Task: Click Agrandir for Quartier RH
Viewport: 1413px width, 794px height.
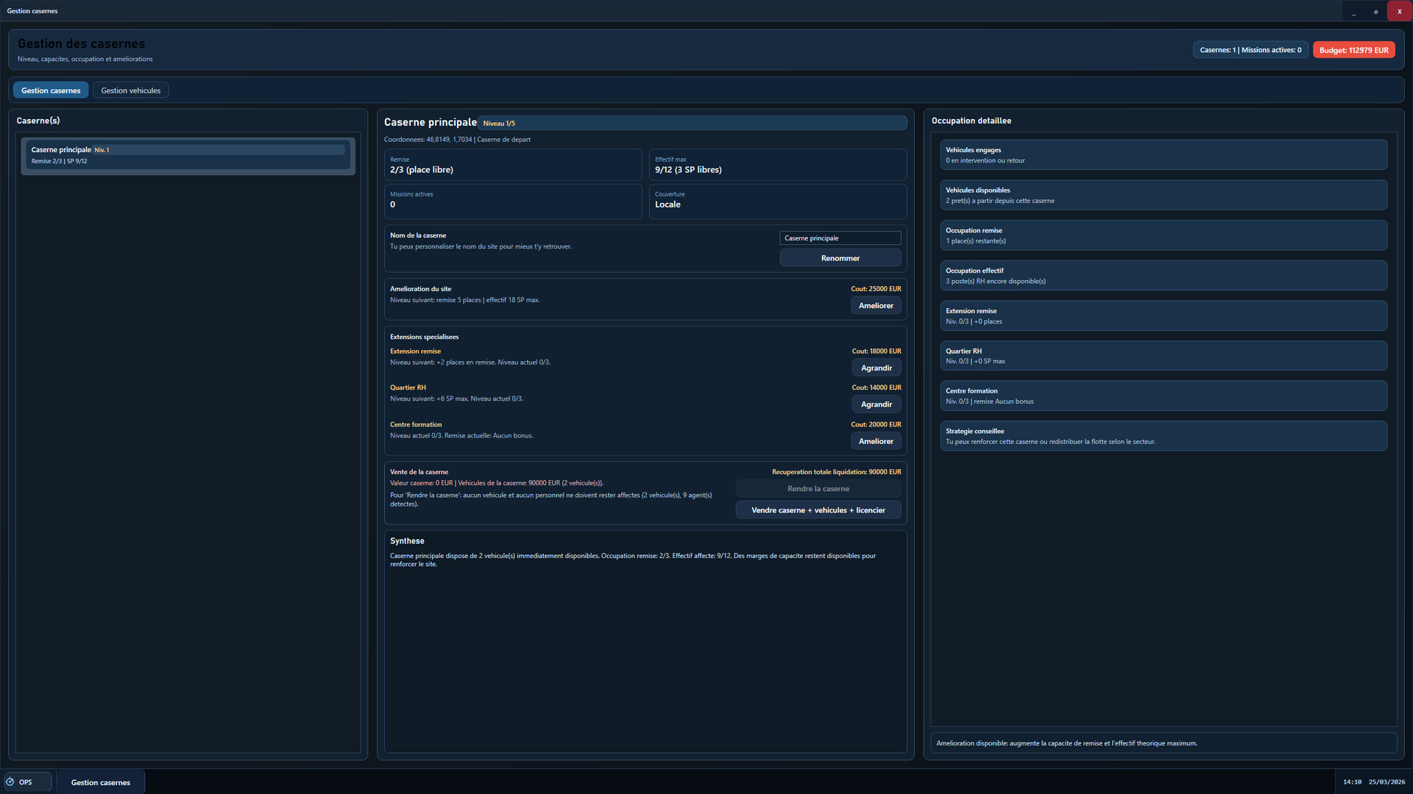Action: [876, 404]
